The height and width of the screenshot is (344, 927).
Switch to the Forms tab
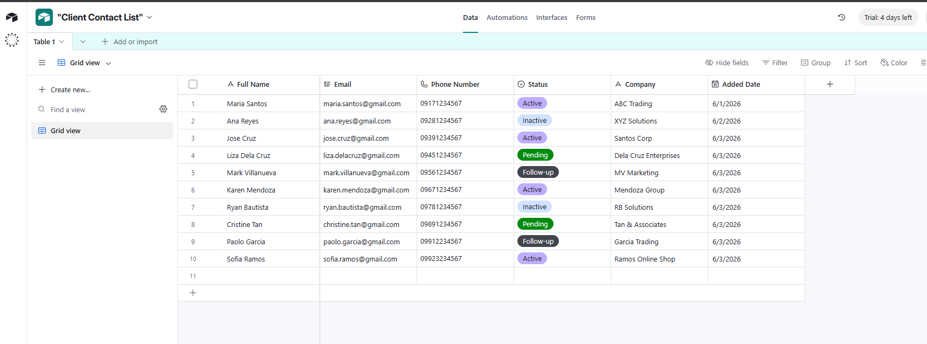tap(586, 17)
